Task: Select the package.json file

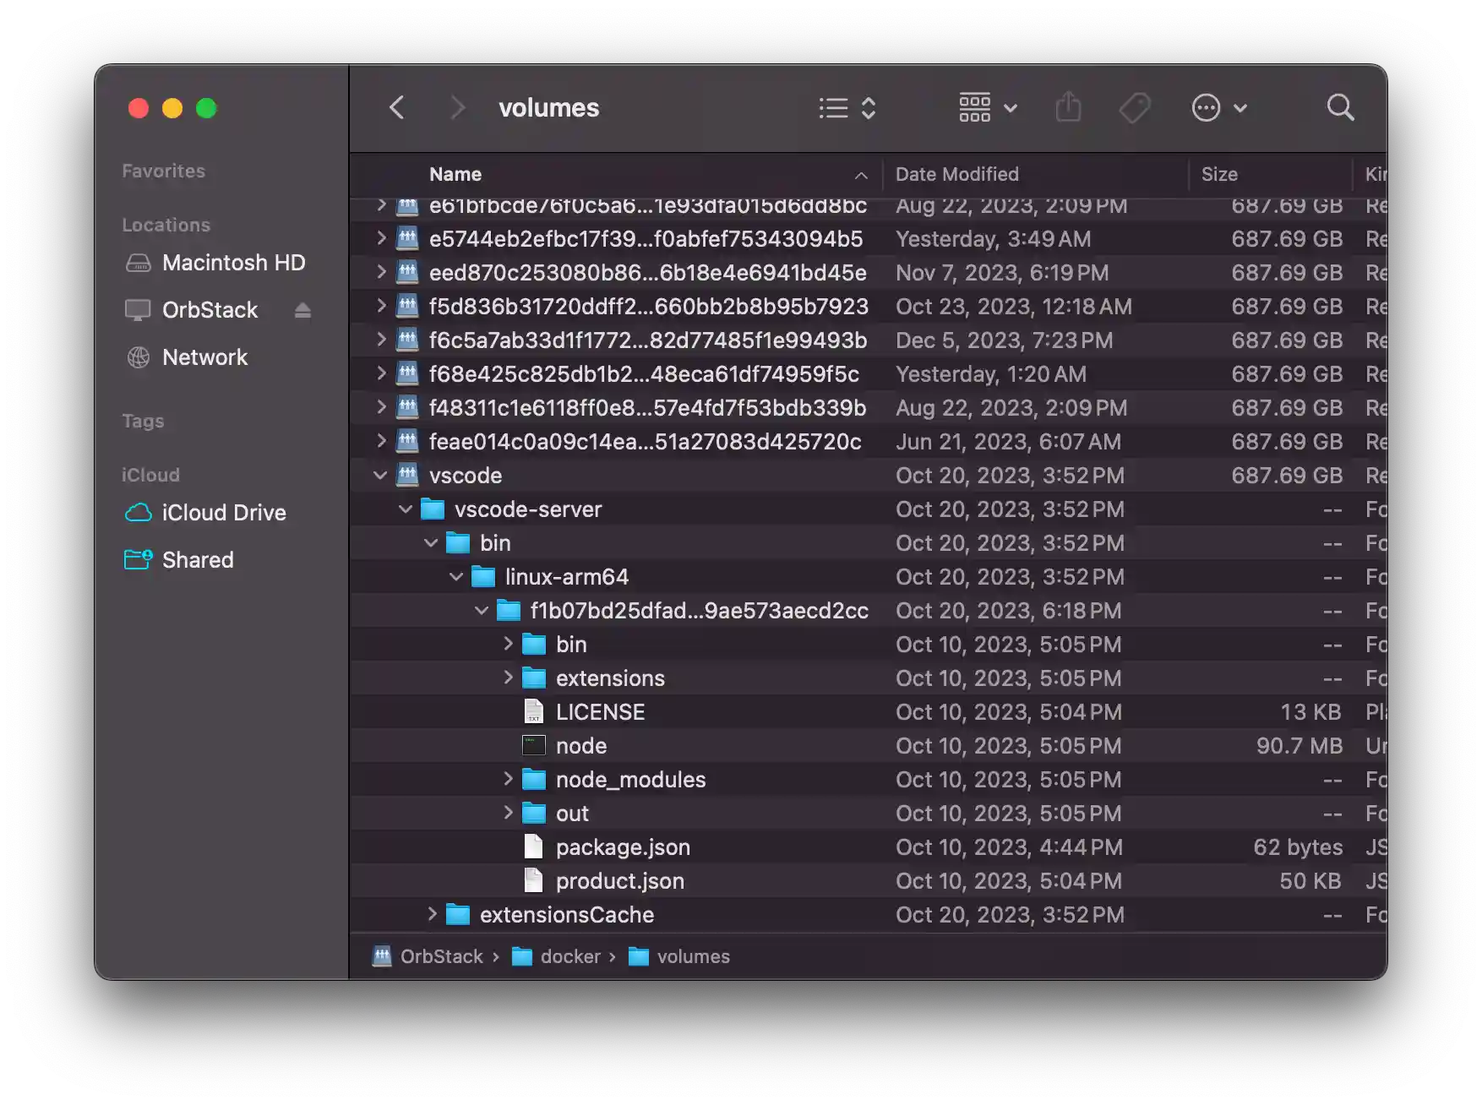Action: pyautogui.click(x=622, y=846)
